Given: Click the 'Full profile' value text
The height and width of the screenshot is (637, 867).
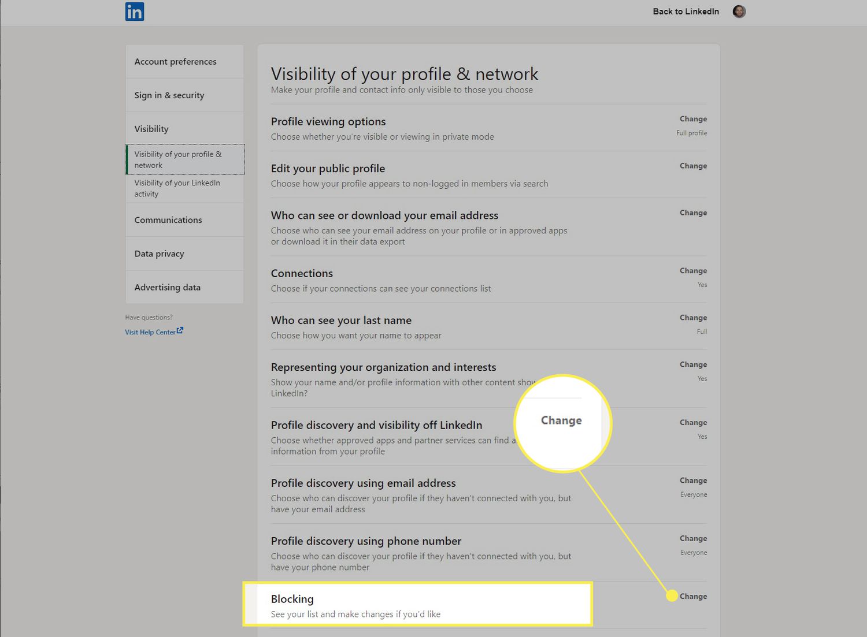Looking at the screenshot, I should click(692, 133).
